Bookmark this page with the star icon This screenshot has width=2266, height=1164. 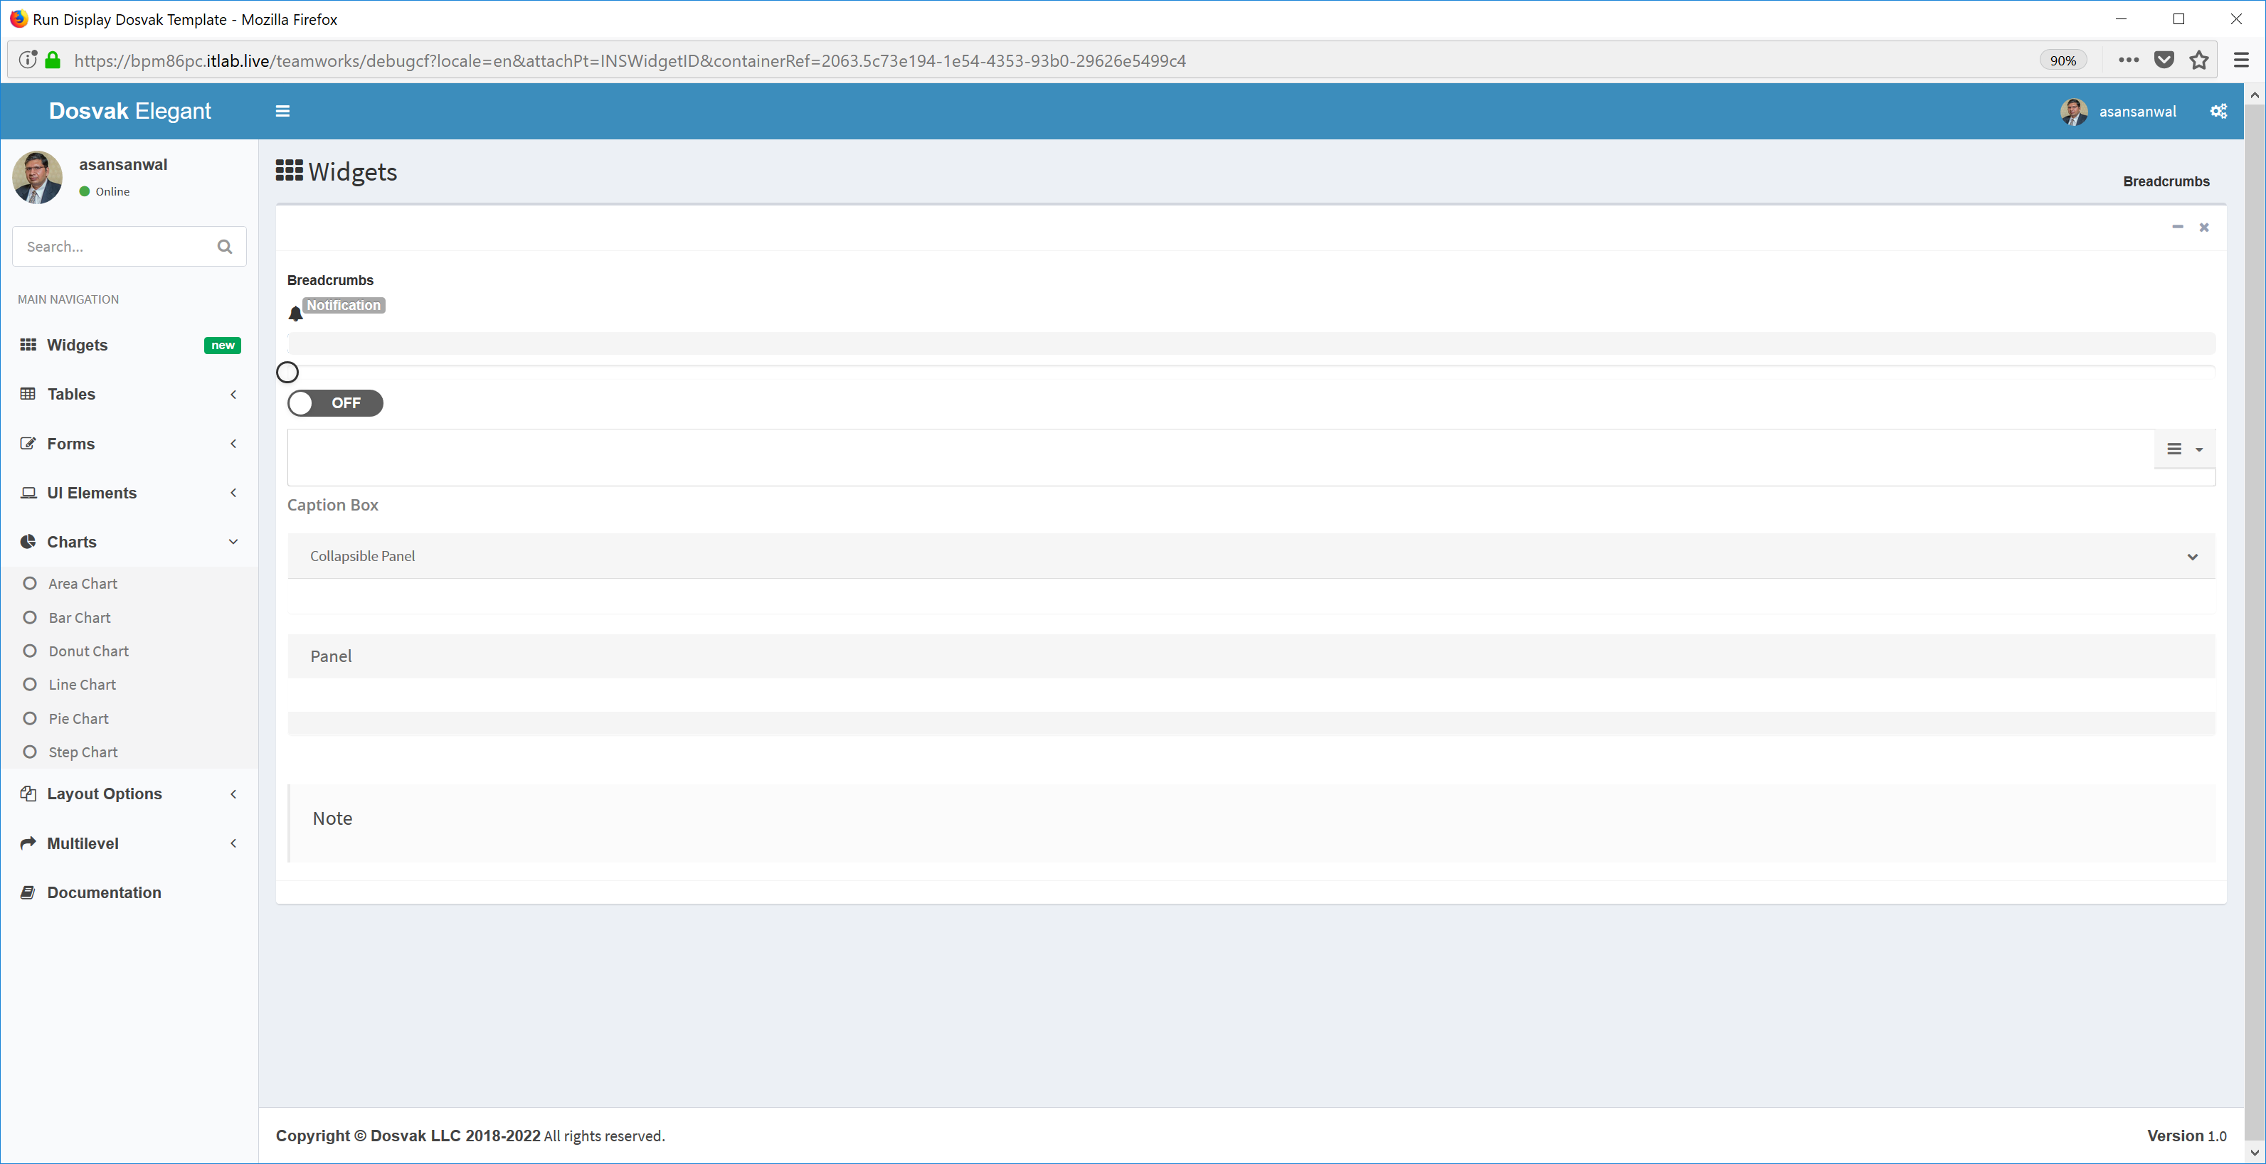click(x=2199, y=60)
